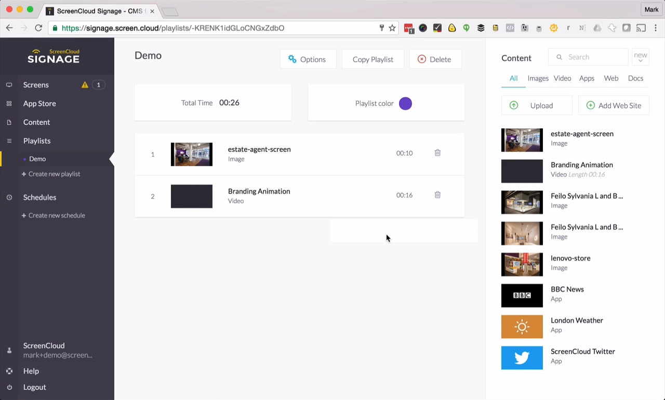The image size is (665, 400).
Task: Click Logout in the sidebar
Action: pyautogui.click(x=34, y=387)
